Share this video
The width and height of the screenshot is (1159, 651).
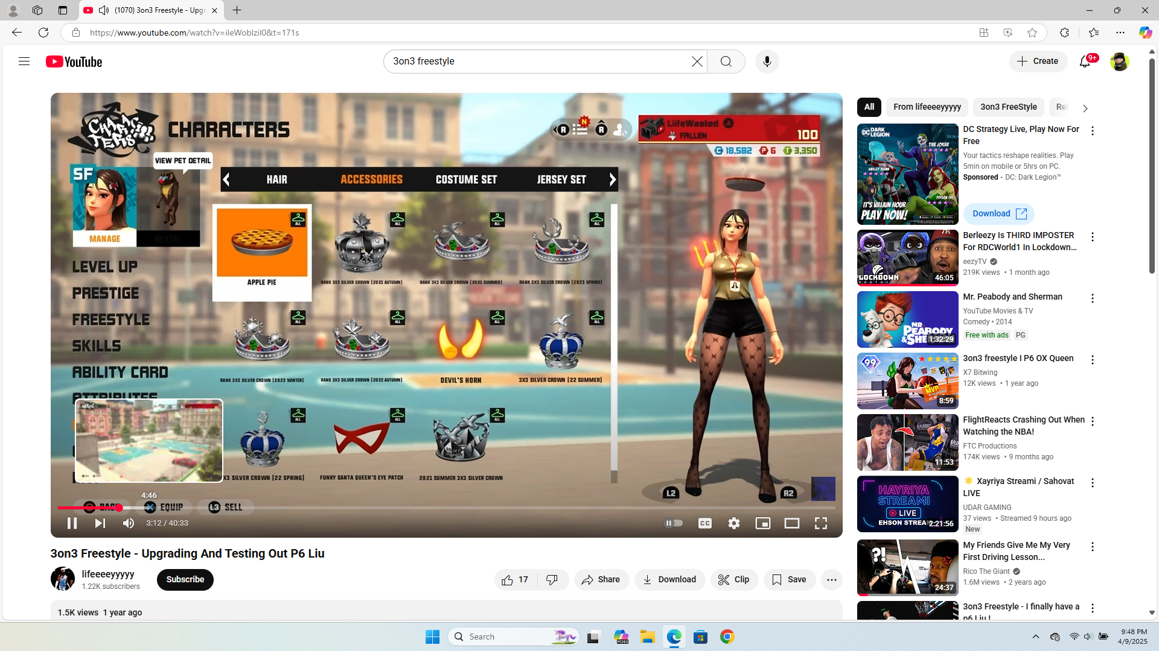pos(601,580)
